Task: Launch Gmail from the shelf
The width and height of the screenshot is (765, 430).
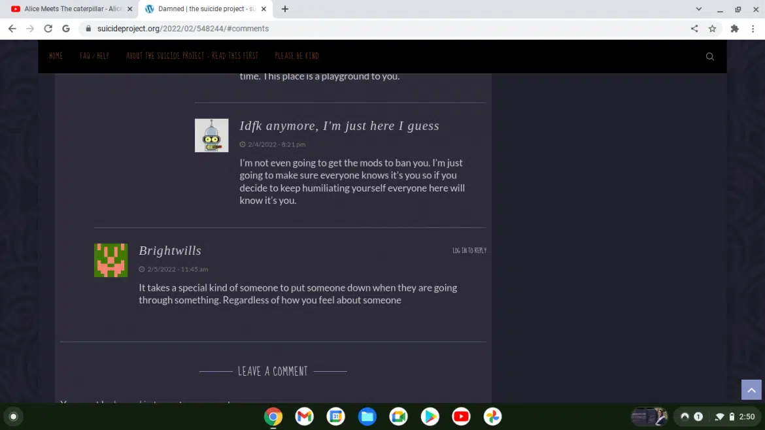Action: (304, 416)
